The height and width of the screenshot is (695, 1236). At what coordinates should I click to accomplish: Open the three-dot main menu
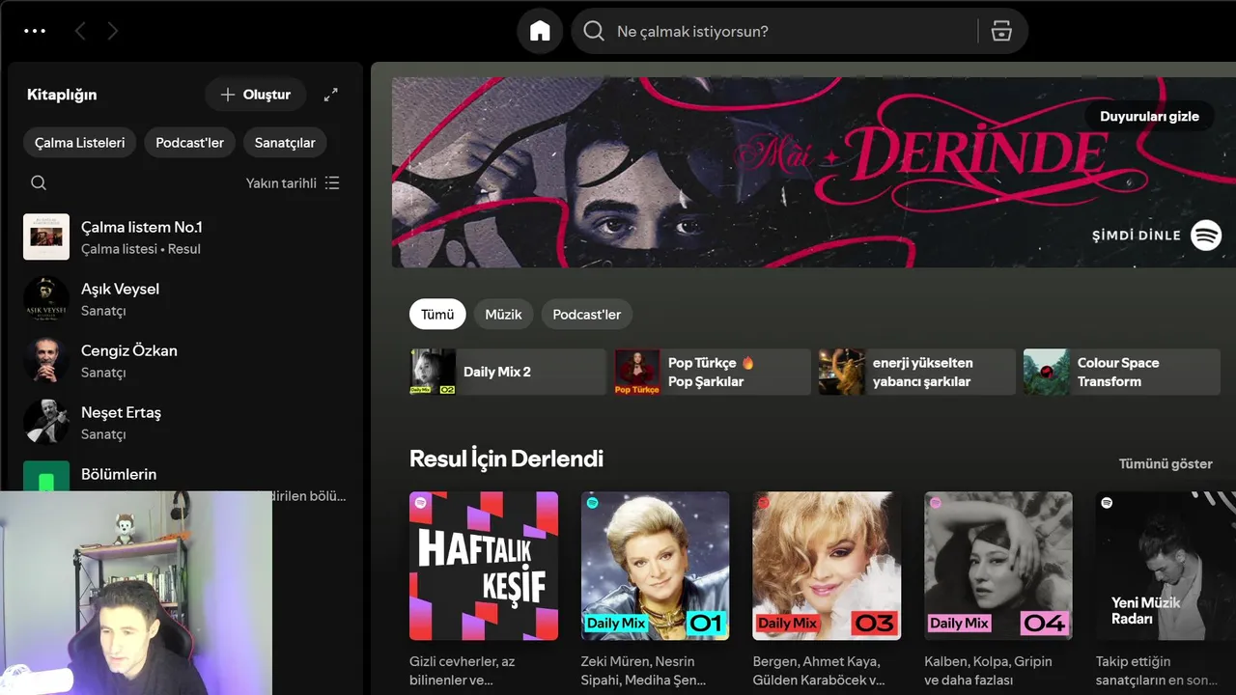pos(35,31)
